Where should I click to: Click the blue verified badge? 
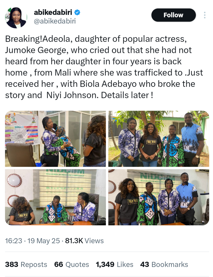77,12
